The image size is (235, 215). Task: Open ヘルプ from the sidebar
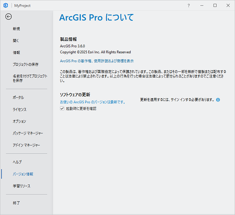click(17, 162)
